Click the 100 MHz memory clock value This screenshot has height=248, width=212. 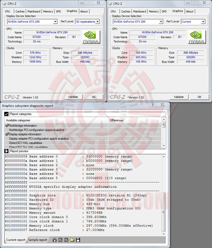[141, 62]
